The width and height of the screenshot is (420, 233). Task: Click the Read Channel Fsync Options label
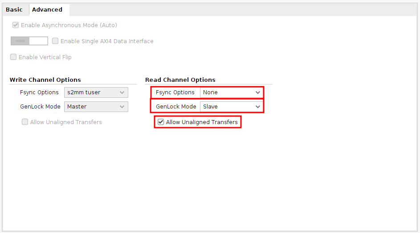(x=175, y=92)
